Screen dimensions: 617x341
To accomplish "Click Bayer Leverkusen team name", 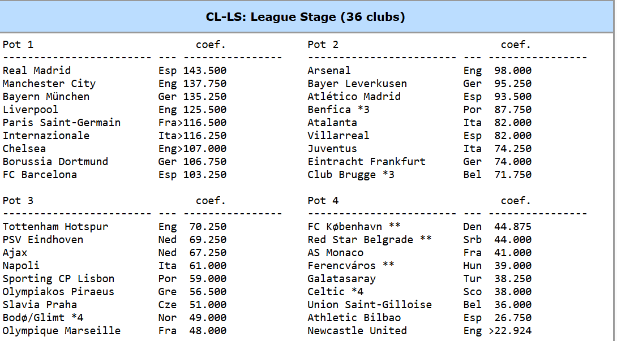I will coord(357,83).
